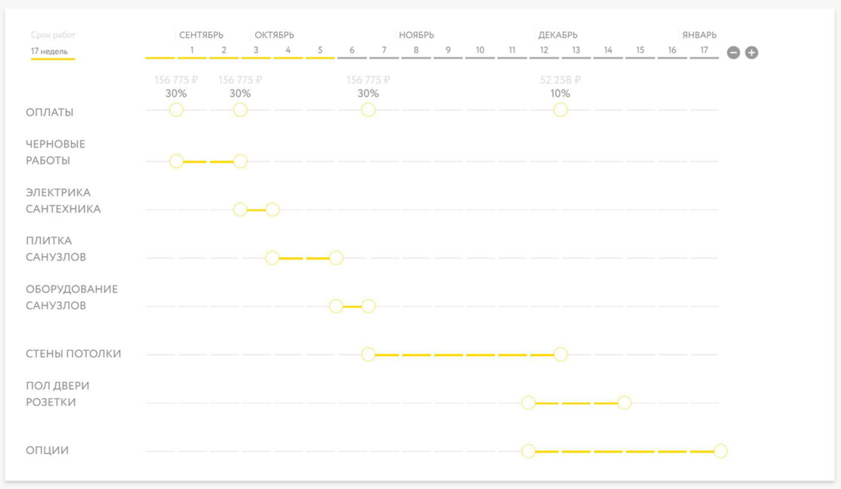Click week 1 under Сентябрь
Image resolution: width=841 pixels, height=489 pixels.
192,50
